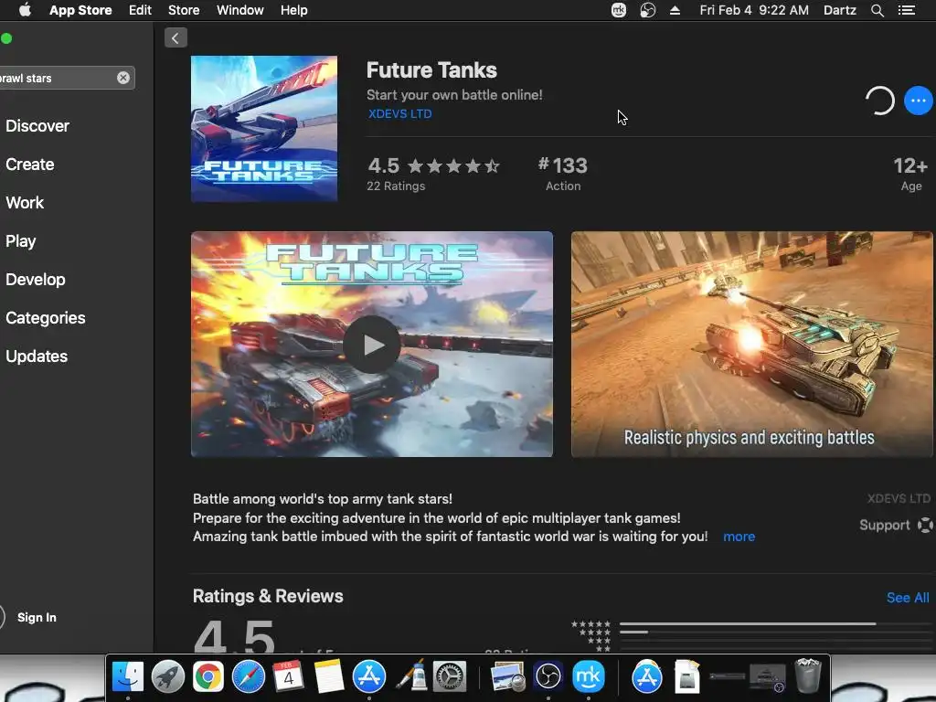
Task: Select Work in the sidebar
Action: click(x=25, y=202)
